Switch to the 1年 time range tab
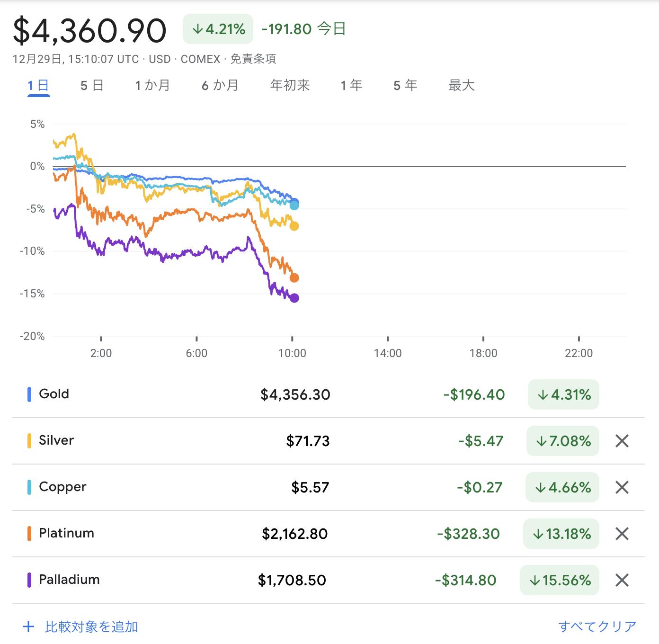Screen dimensions: 659x644 coord(351,86)
